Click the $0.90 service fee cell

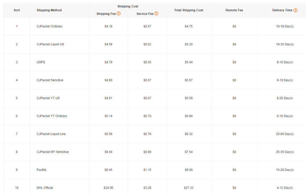pyautogui.click(x=147, y=152)
